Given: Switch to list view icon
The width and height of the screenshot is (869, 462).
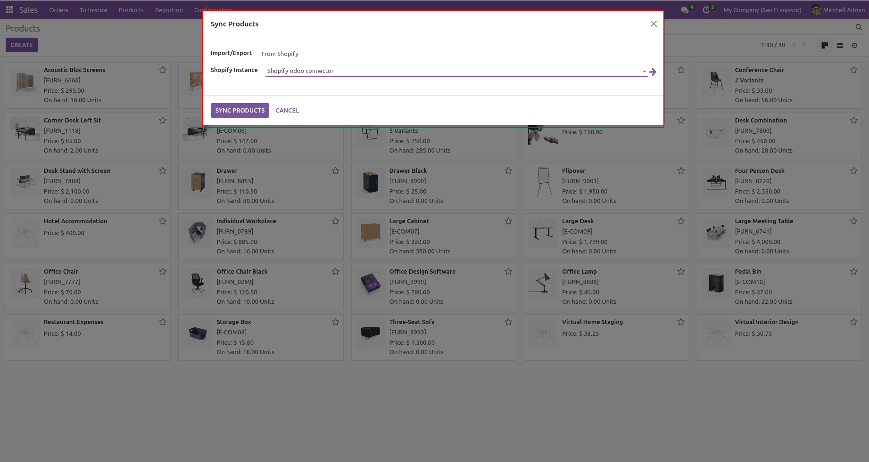Looking at the screenshot, I should click(x=840, y=45).
